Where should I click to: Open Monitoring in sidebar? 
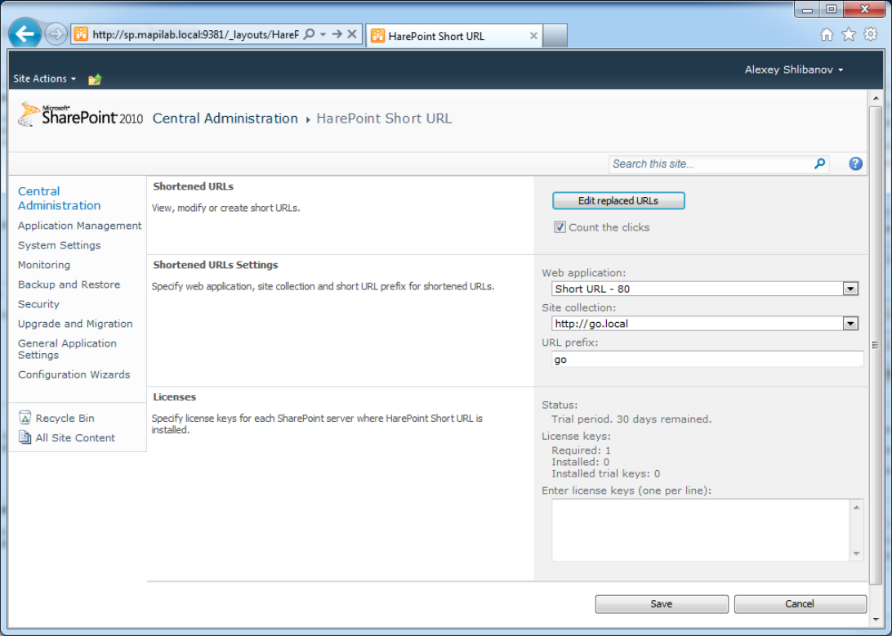click(44, 265)
